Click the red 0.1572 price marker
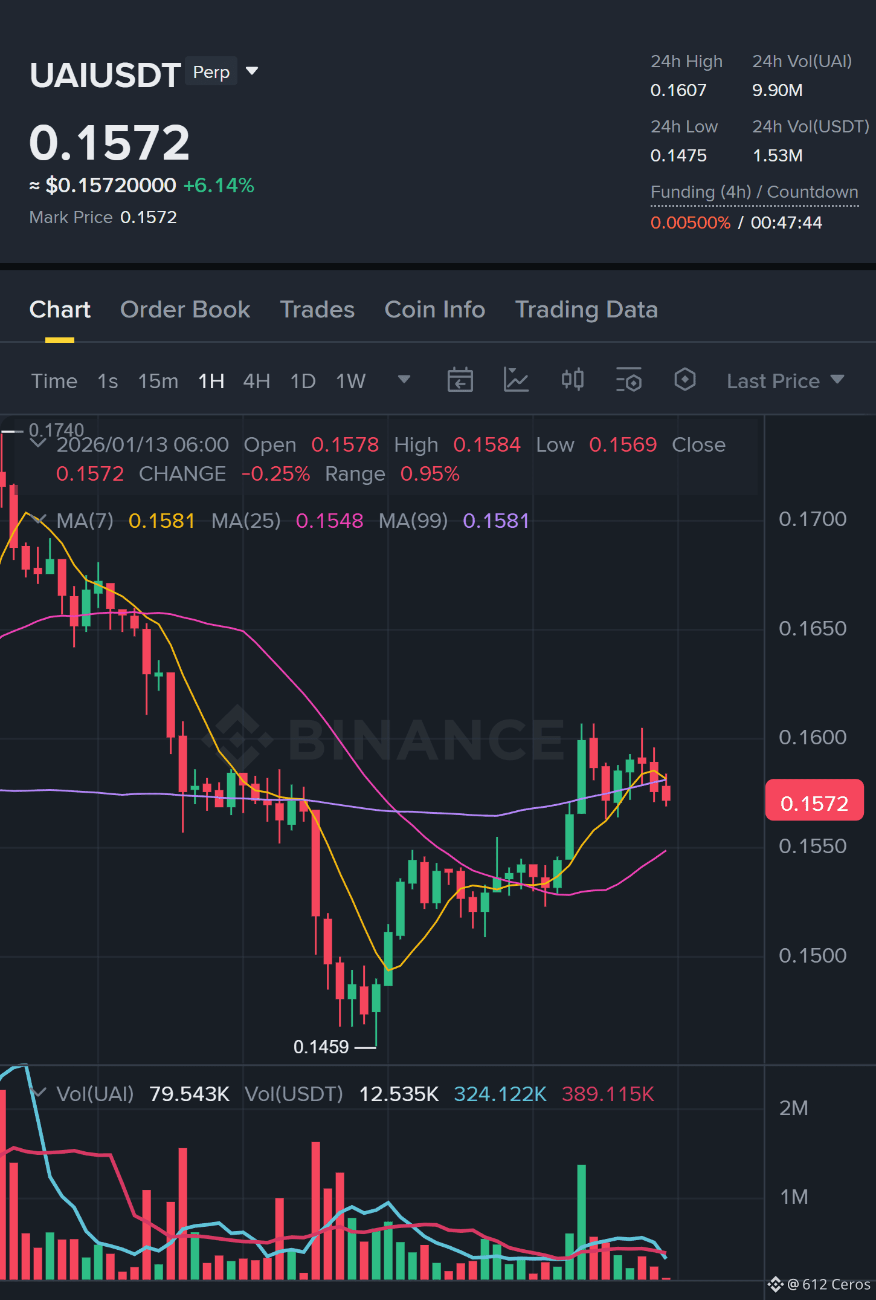 click(x=814, y=803)
